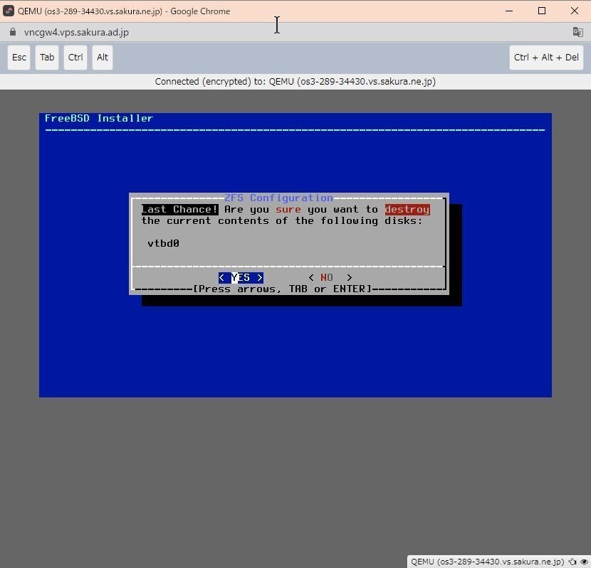This screenshot has height=568, width=591.
Task: Toggle the Alt modifier key button
Action: pyautogui.click(x=102, y=58)
